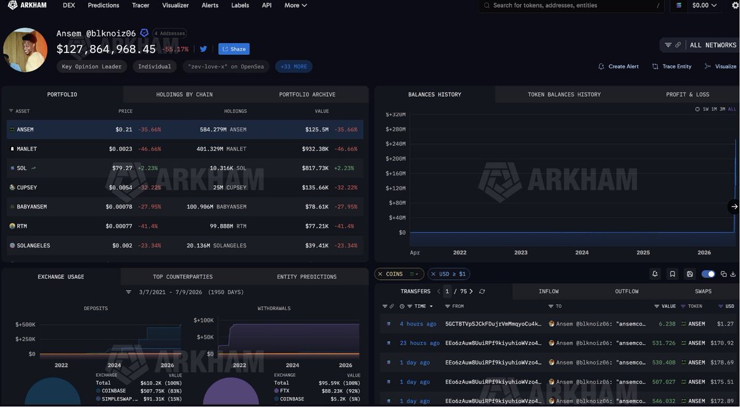Click the verified badge next to Ansem name

(x=144, y=33)
